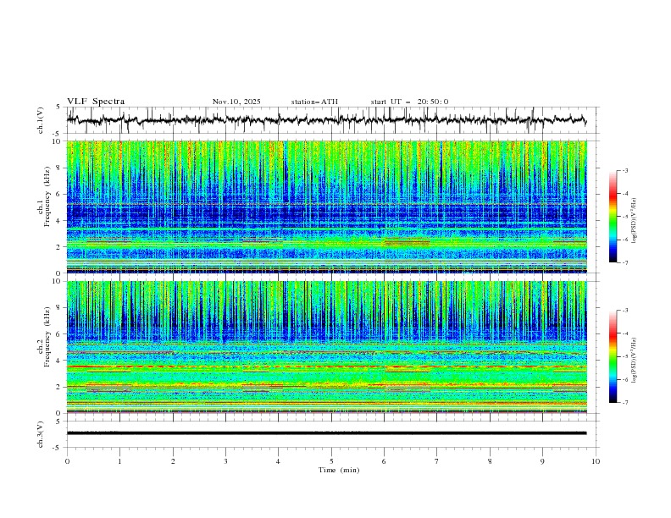The width and height of the screenshot is (671, 518).
Task: Click the ch.2 spectrogram color bar
Action: click(613, 356)
